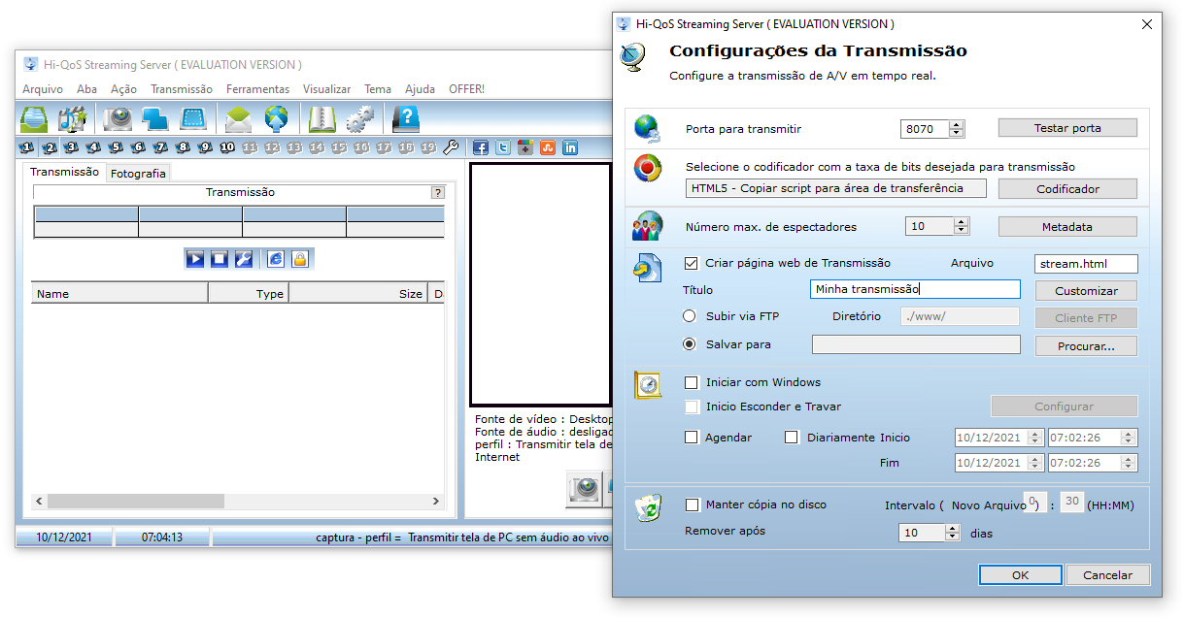Click the padlock icon below transmission table
1184x618 pixels.
pyautogui.click(x=299, y=259)
